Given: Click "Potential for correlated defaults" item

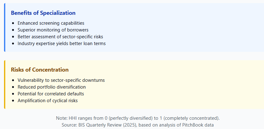Looking at the screenshot, I should pyautogui.click(x=51, y=94).
